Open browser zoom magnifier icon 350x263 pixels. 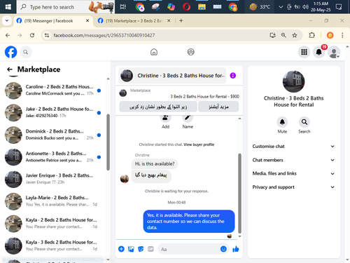click(283, 35)
